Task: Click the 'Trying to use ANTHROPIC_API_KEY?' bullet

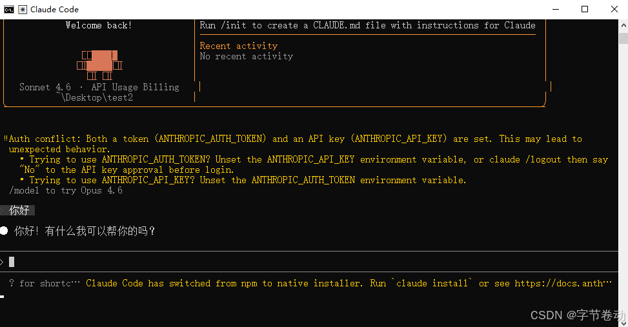Action: (243, 180)
